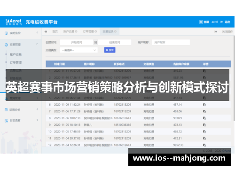Viewport: 235px width, 170px height.
Task: Click date 2020-11-06 17:31:29
Action: coord(67,111)
